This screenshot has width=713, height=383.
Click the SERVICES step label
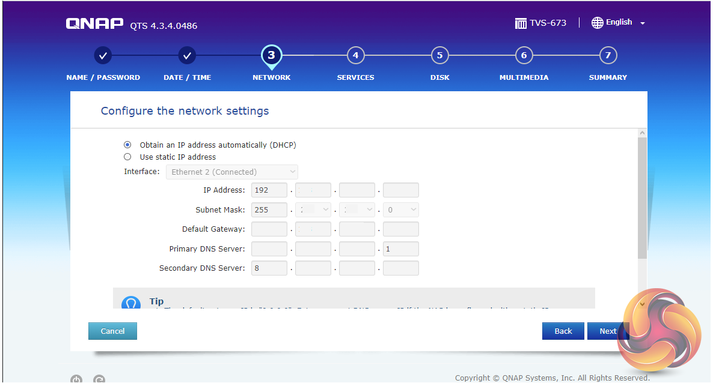point(355,77)
